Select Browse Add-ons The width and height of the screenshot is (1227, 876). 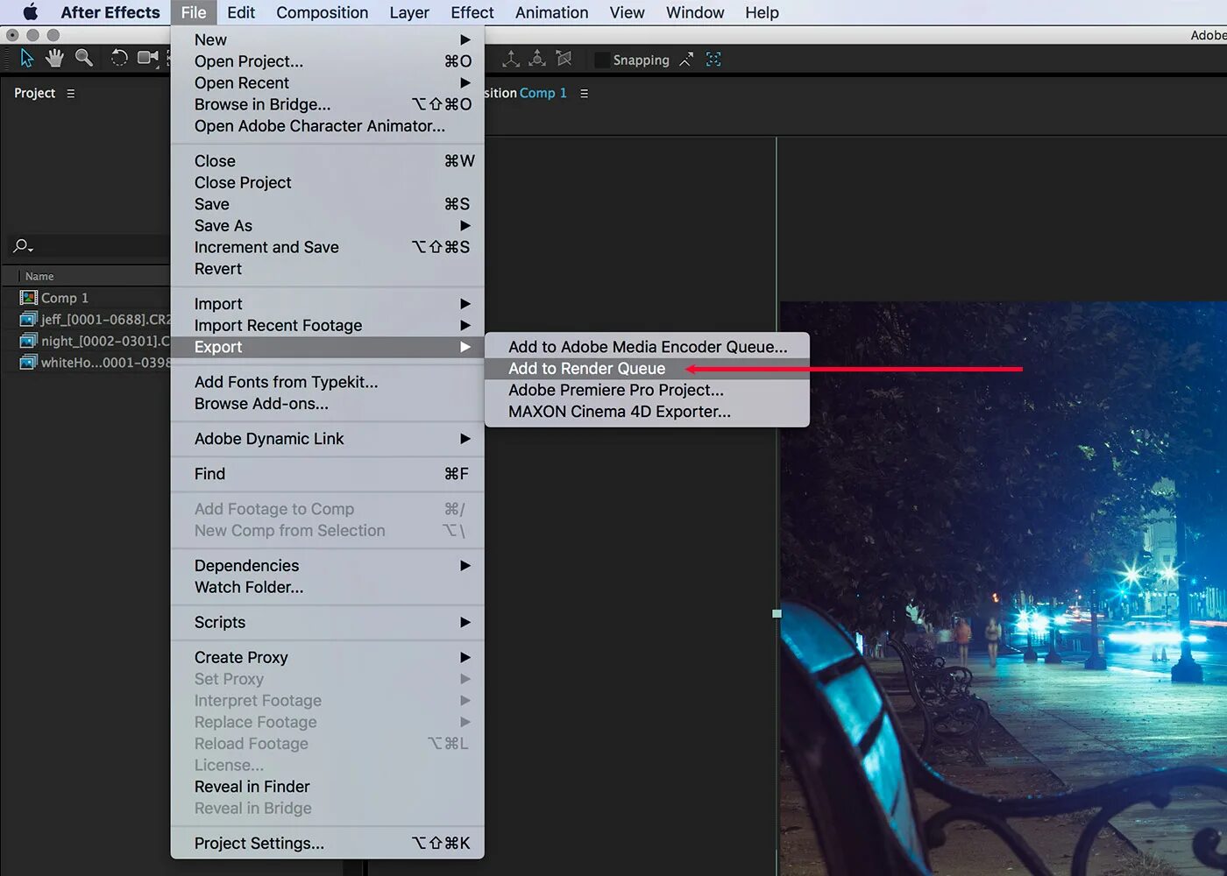(328, 404)
